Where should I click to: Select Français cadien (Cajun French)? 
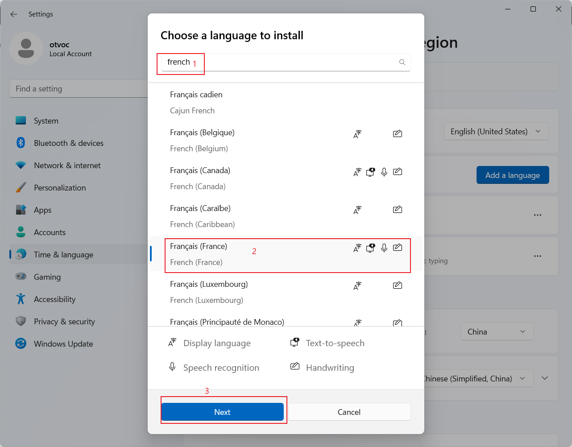286,103
